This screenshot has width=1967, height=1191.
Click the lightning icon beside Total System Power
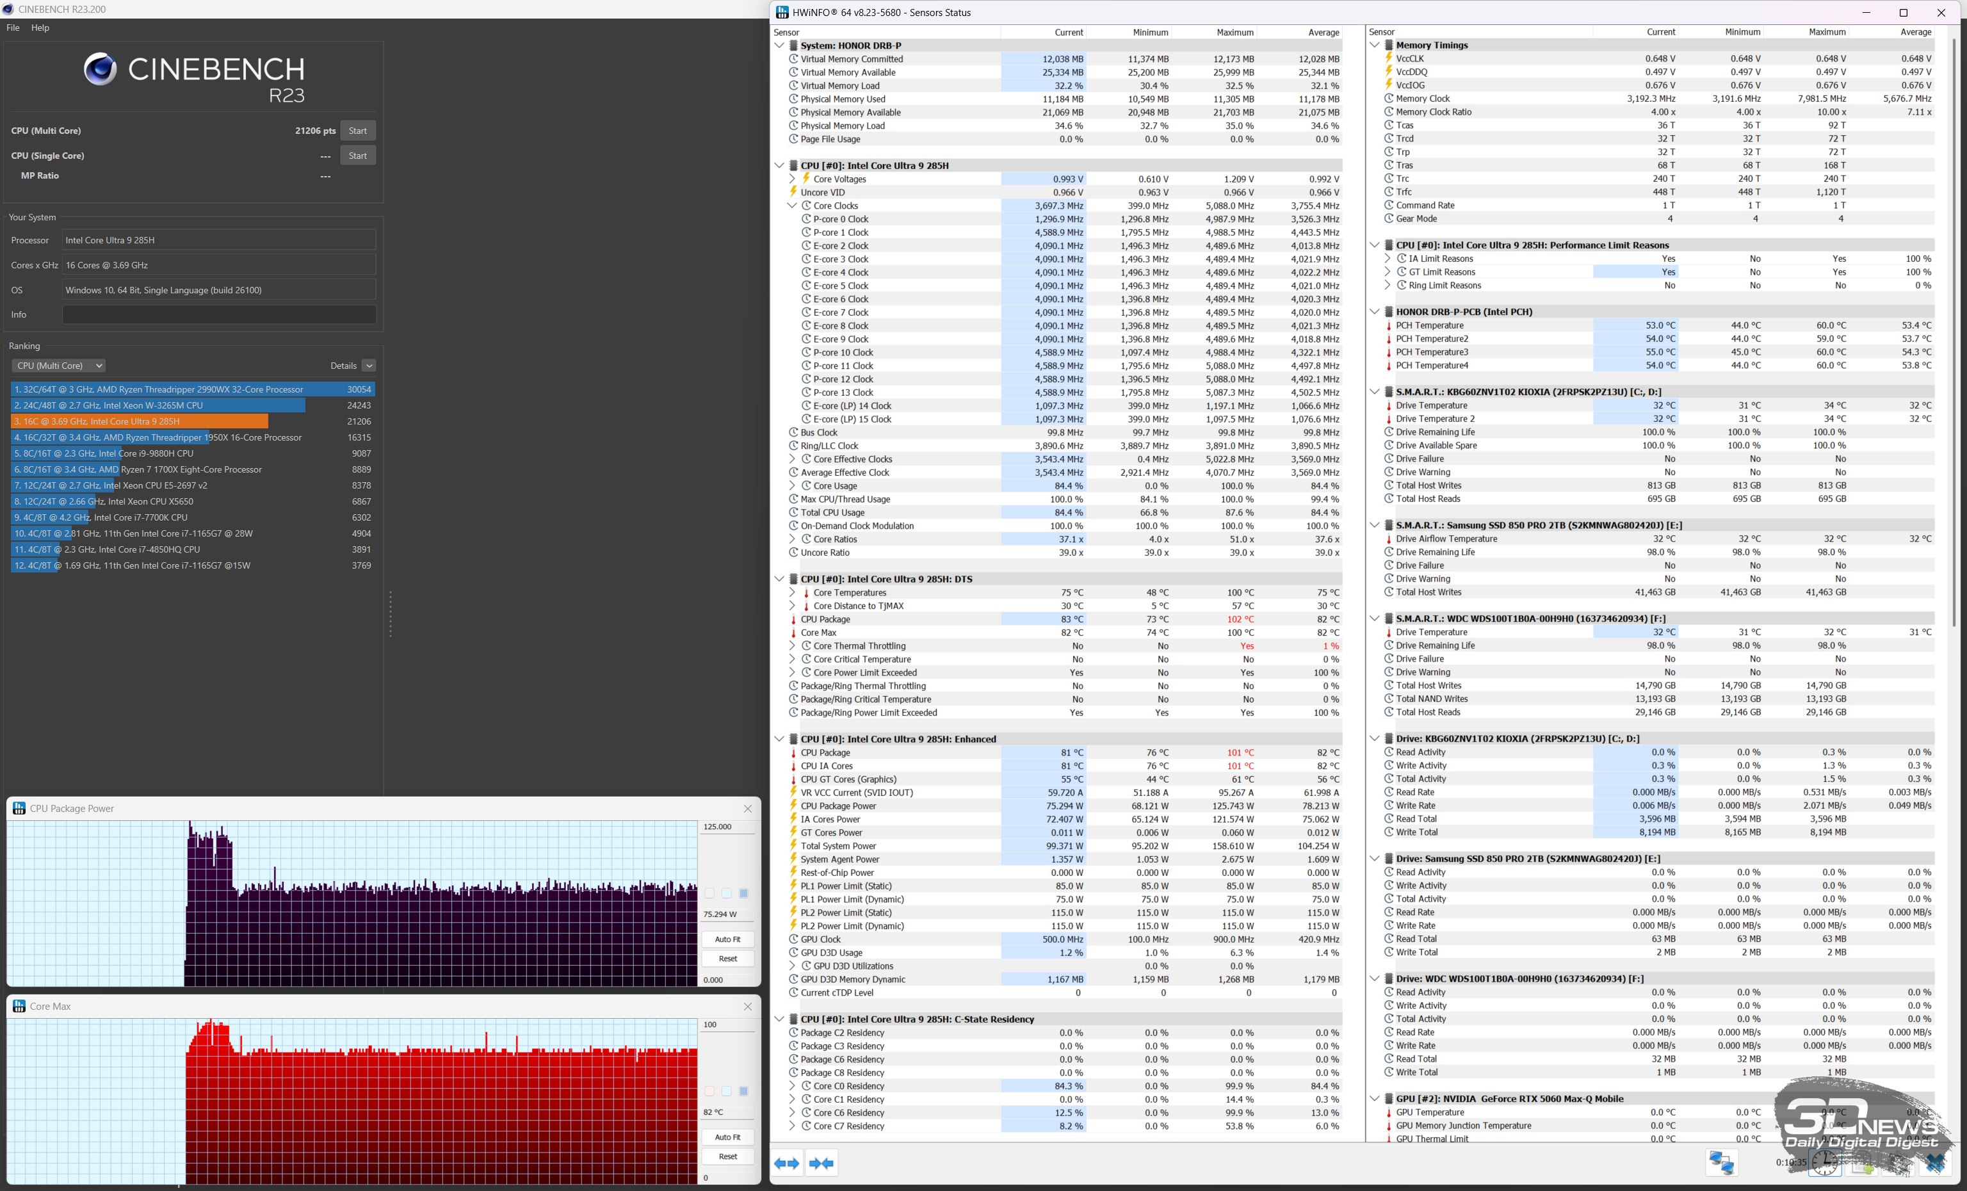[793, 845]
